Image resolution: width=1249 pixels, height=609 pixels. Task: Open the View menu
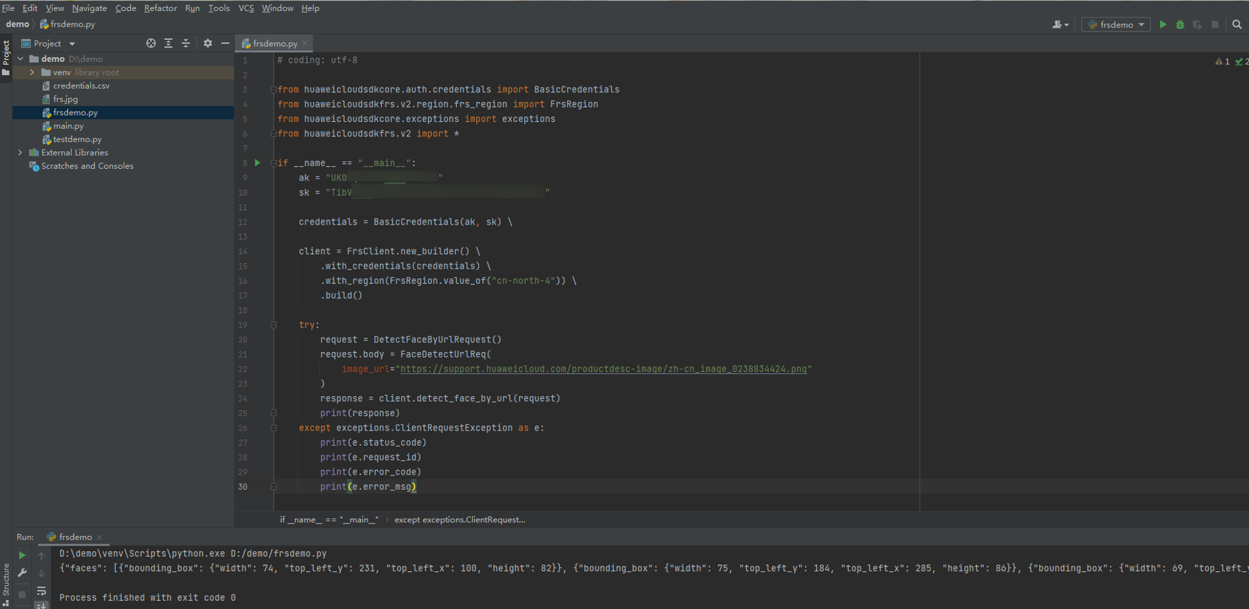point(55,8)
